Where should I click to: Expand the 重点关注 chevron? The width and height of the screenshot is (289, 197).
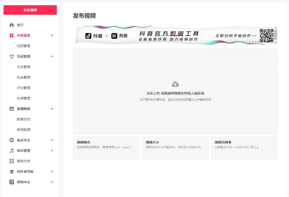[52, 140]
